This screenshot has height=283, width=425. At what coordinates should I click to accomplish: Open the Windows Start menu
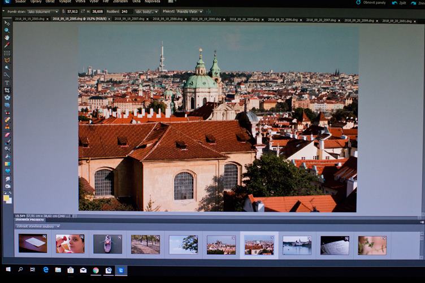(x=8, y=269)
